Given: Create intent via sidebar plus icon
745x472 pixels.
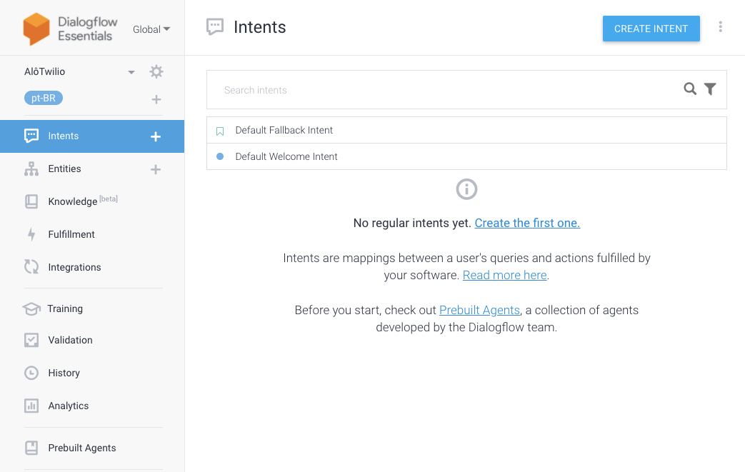Looking at the screenshot, I should point(156,137).
